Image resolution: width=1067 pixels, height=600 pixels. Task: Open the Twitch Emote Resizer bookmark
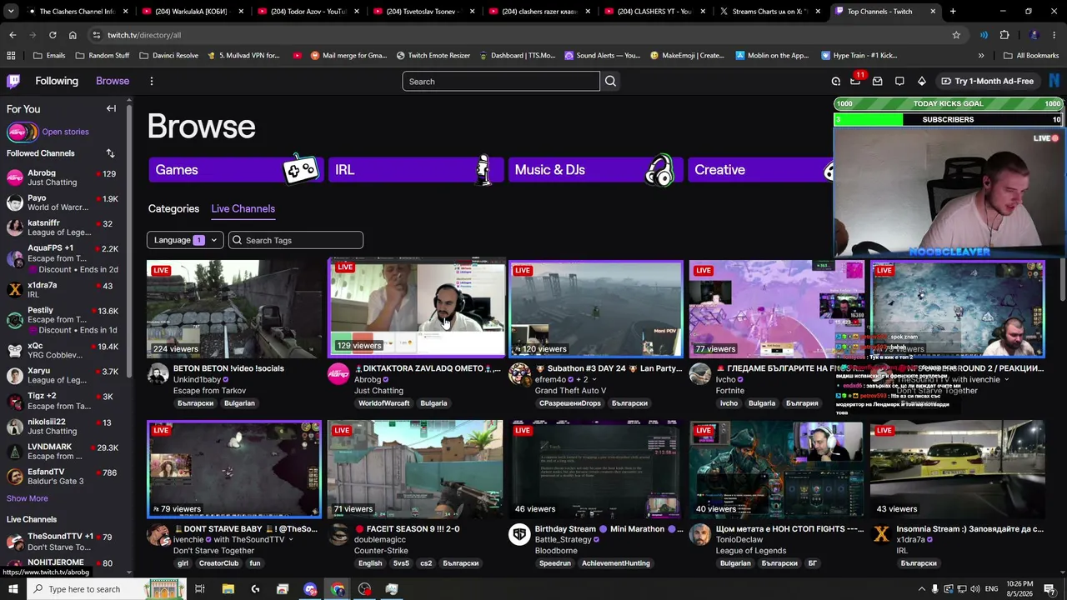tap(433, 56)
